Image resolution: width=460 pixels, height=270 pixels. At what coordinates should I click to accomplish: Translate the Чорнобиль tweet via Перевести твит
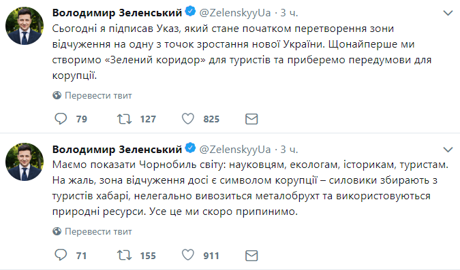point(98,232)
